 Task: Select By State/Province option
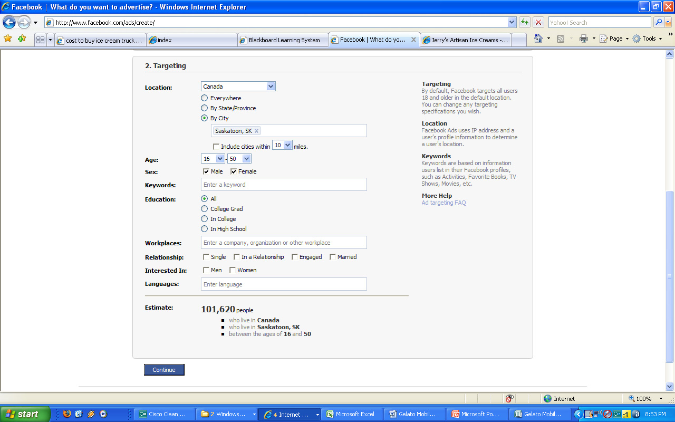[x=205, y=108]
